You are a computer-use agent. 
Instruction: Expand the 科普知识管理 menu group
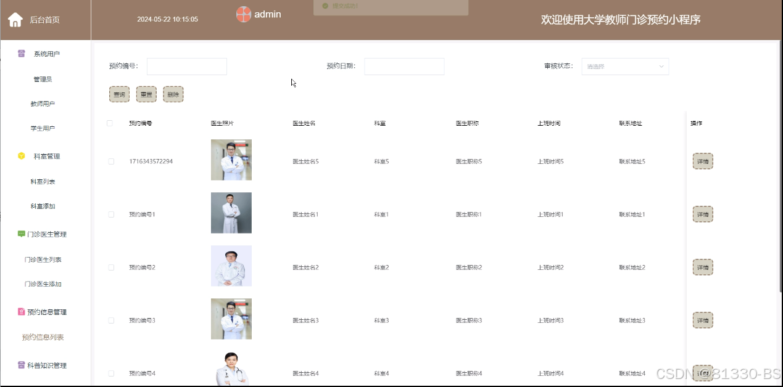[46, 365]
